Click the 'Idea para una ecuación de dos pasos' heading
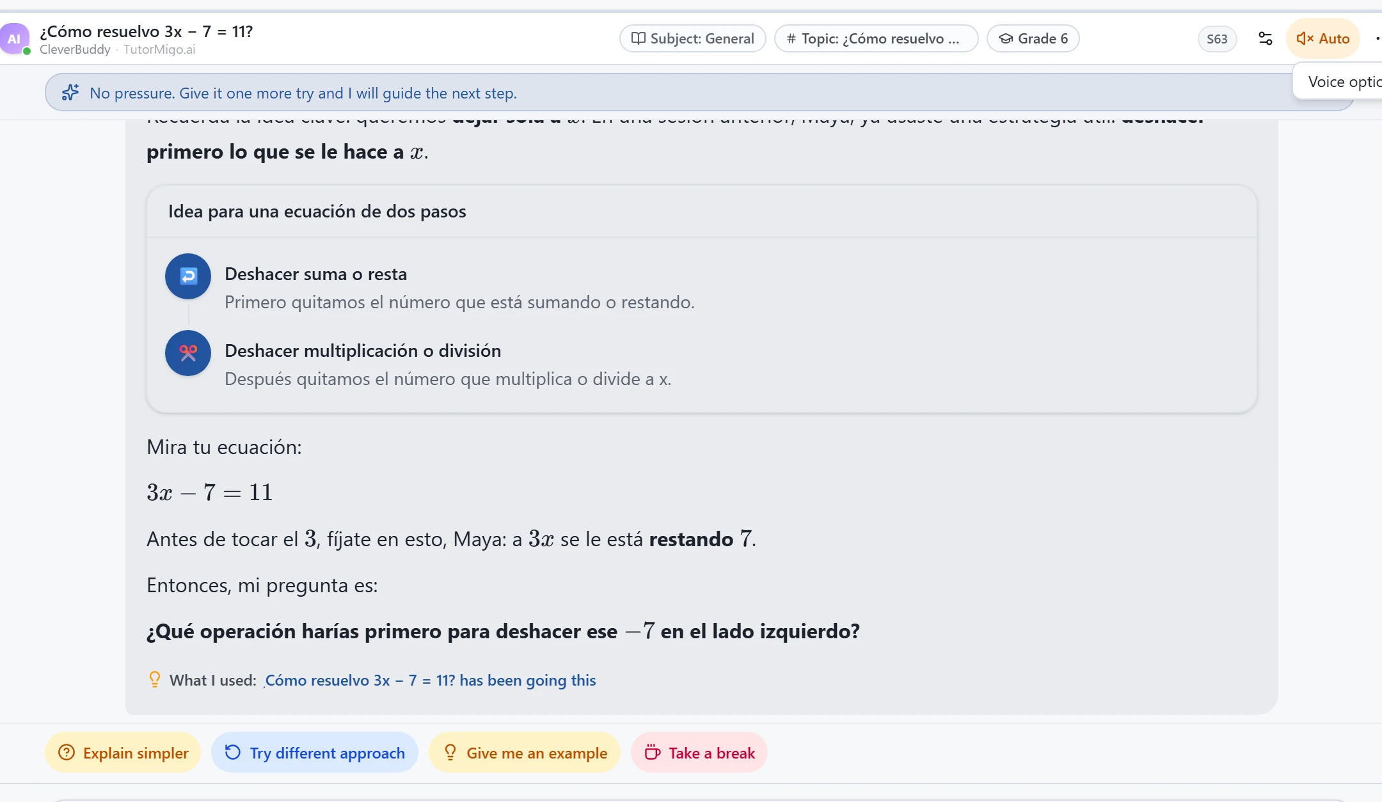1382x802 pixels. click(x=317, y=212)
